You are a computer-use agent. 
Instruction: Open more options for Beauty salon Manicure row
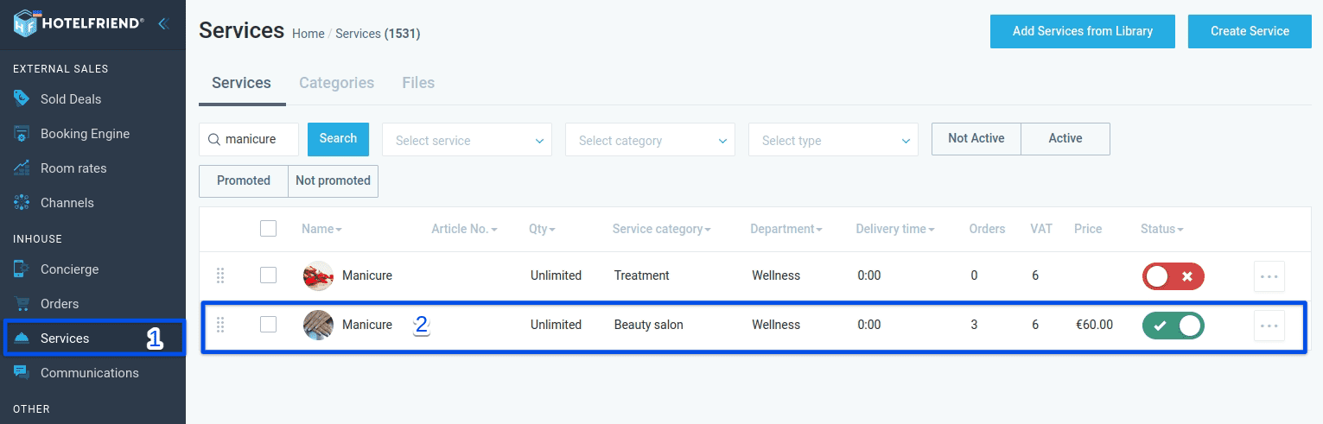[1269, 326]
